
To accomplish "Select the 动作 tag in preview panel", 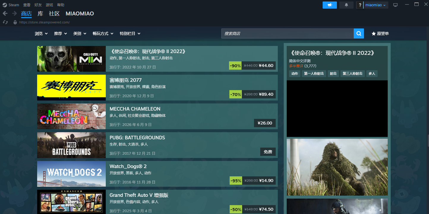I will (x=295, y=74).
